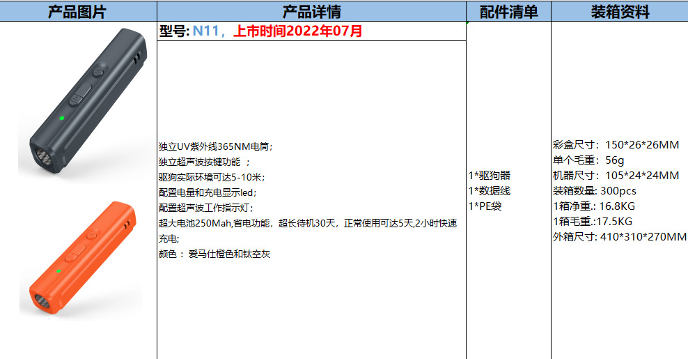Click the line 独立超声波按键功能
688x359 pixels.
click(x=204, y=162)
